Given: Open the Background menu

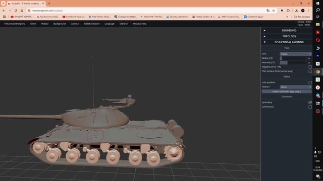Looking at the screenshot, I should click(60, 24).
